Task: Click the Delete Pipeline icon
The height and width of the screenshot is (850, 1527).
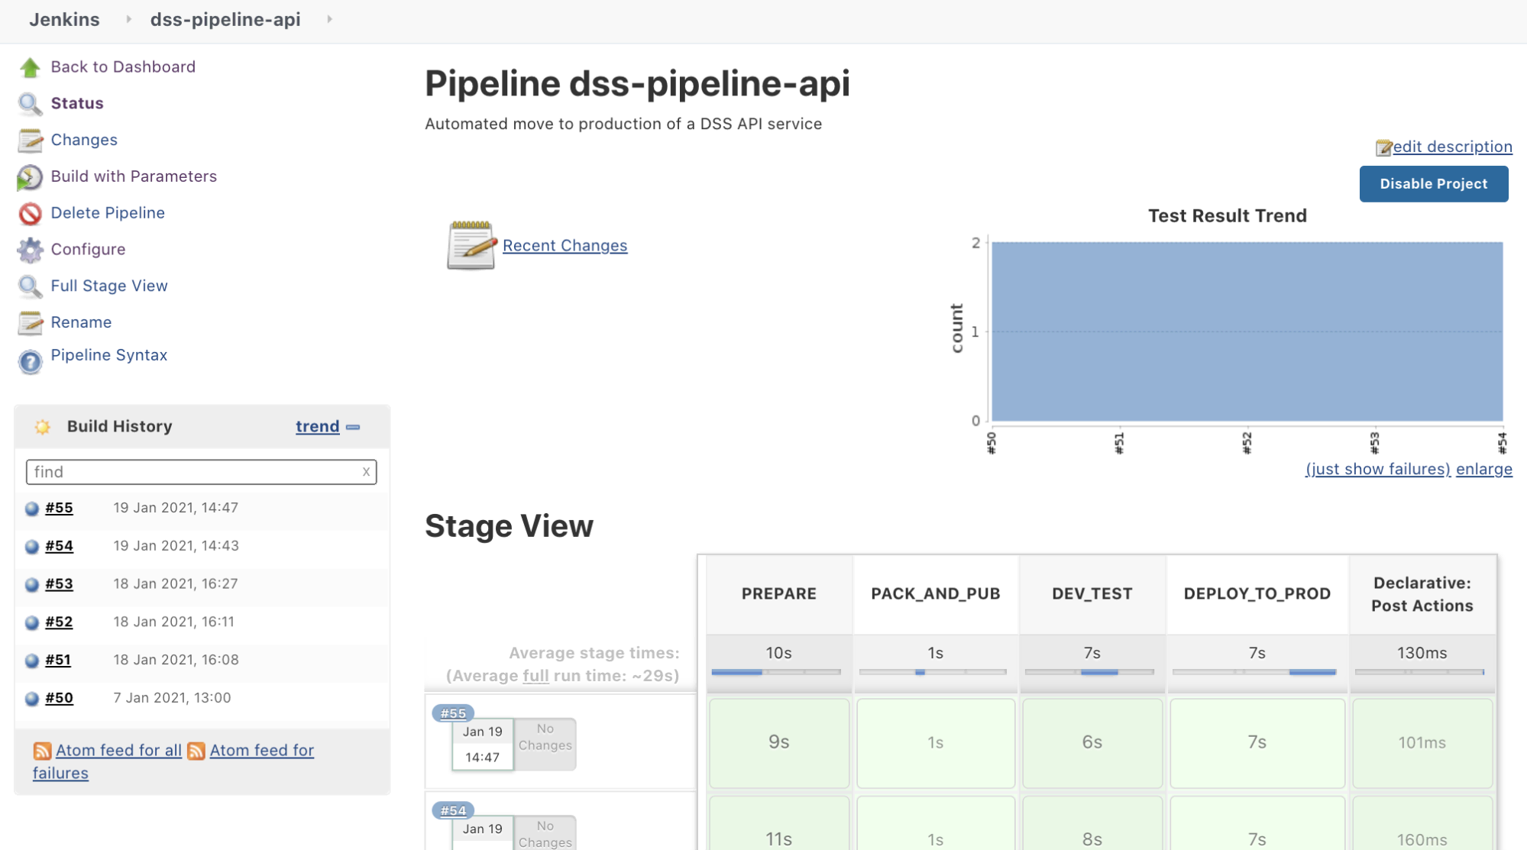Action: [x=31, y=212]
